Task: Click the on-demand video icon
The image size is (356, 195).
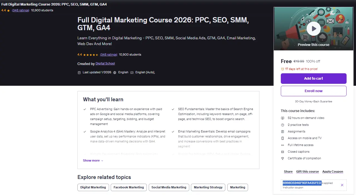Action: (282, 118)
